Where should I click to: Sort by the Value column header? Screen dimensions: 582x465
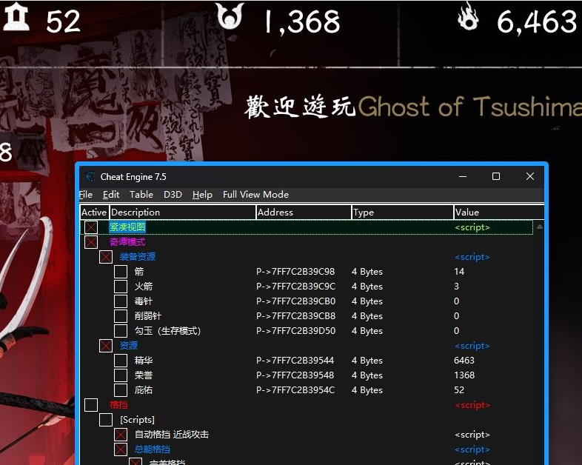(499, 213)
